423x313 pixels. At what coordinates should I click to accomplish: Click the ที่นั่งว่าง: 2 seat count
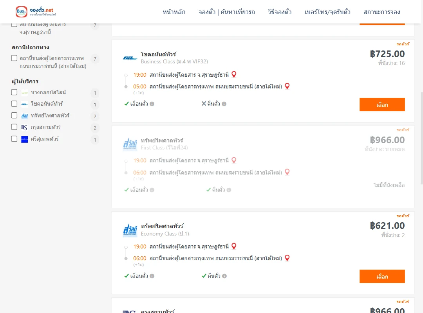pos(393,235)
